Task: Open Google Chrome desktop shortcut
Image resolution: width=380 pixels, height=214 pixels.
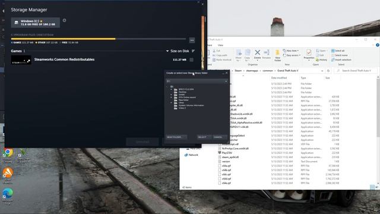Action: coord(8,156)
